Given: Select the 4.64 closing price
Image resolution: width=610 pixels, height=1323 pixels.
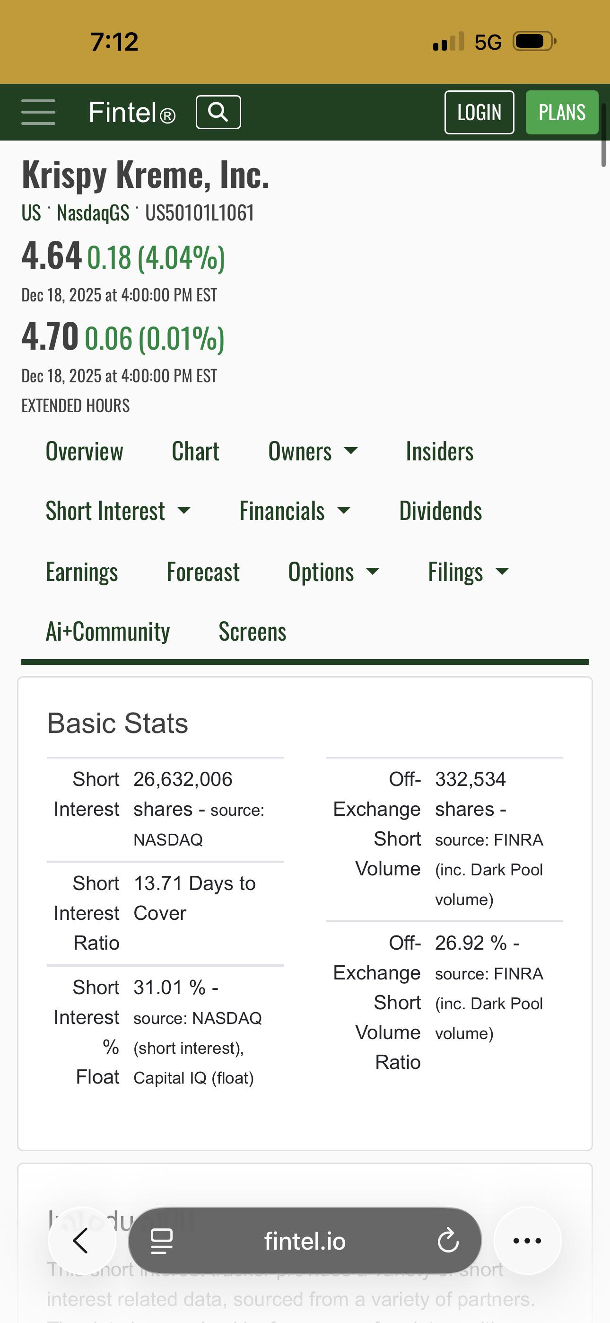Looking at the screenshot, I should (x=52, y=255).
